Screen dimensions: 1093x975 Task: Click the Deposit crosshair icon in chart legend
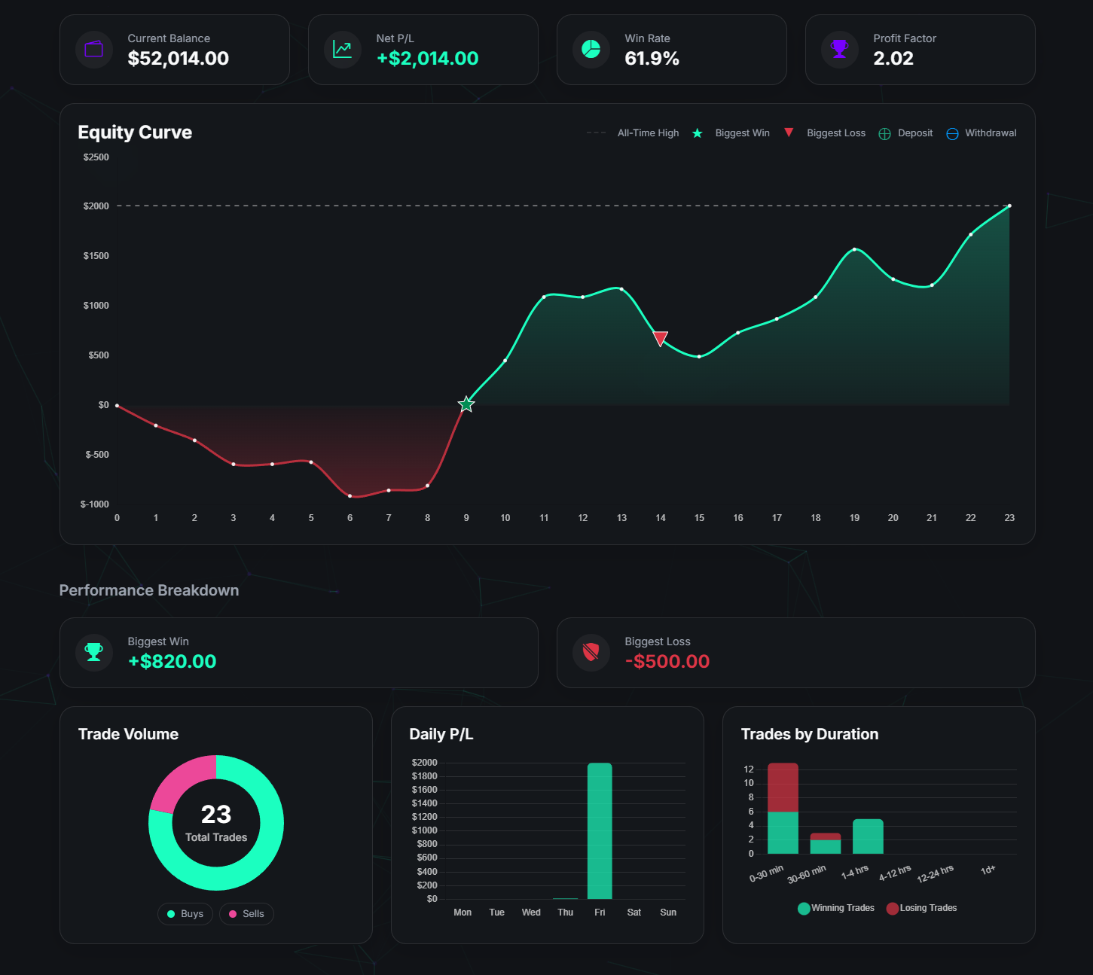(x=885, y=133)
